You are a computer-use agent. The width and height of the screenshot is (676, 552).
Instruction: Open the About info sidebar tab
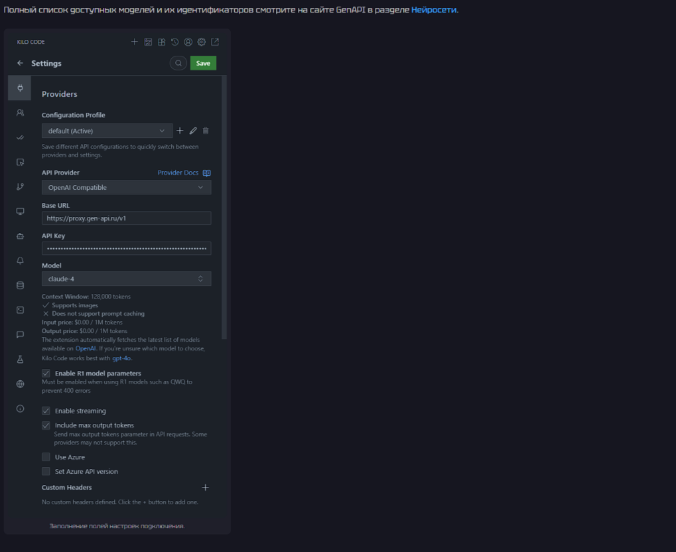20,409
